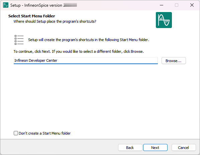This screenshot has width=200, height=155.
Task: Click the checklist icon beside the shortcuts description
Action: [x=19, y=40]
